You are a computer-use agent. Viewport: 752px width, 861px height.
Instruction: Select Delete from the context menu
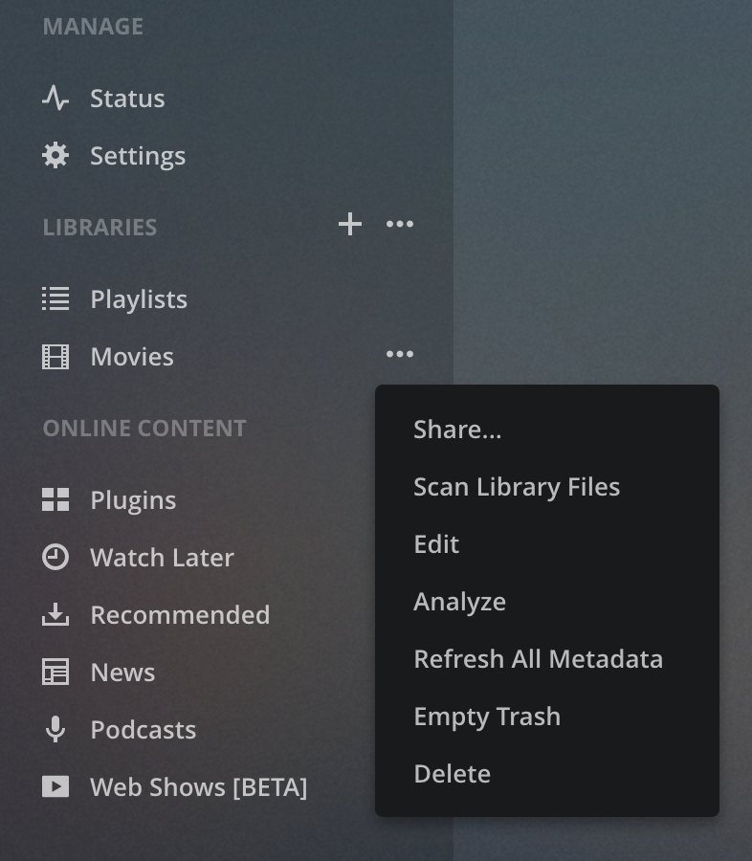pyautogui.click(x=452, y=773)
